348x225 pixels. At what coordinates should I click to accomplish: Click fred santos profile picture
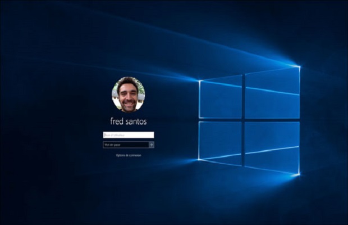click(x=129, y=94)
